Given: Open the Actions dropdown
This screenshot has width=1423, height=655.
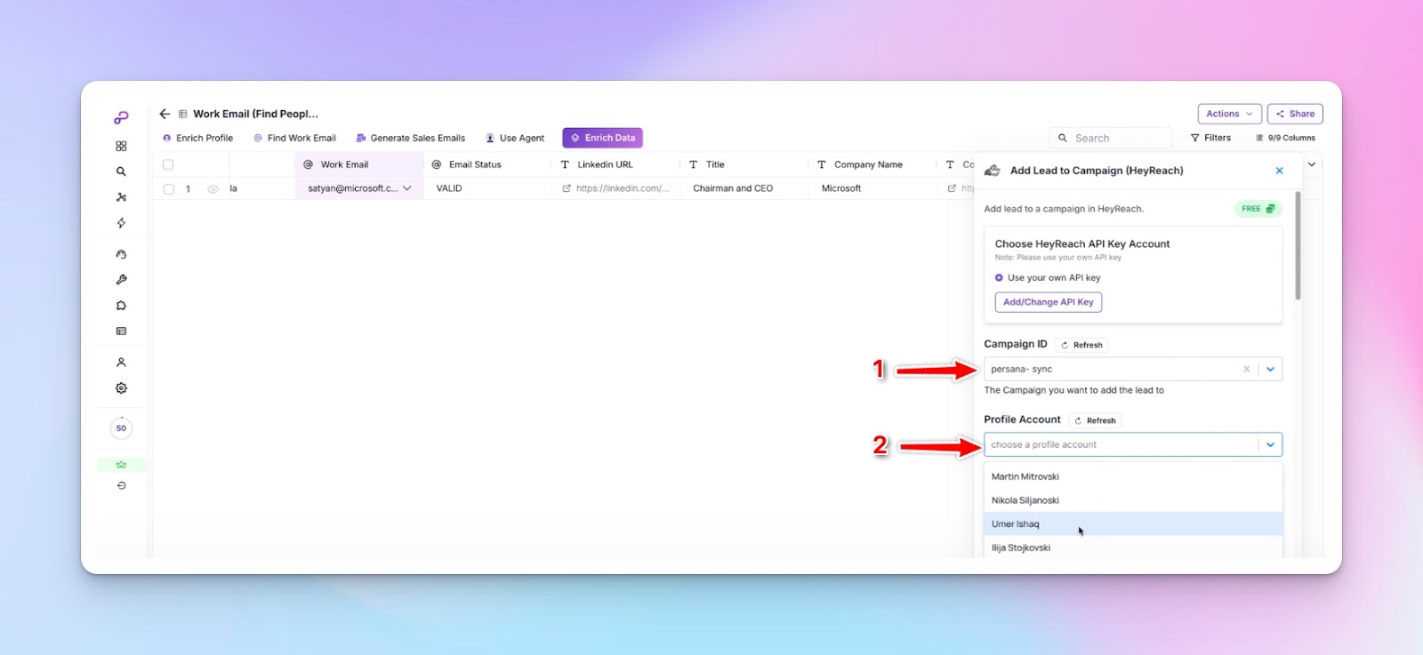Looking at the screenshot, I should (1229, 114).
